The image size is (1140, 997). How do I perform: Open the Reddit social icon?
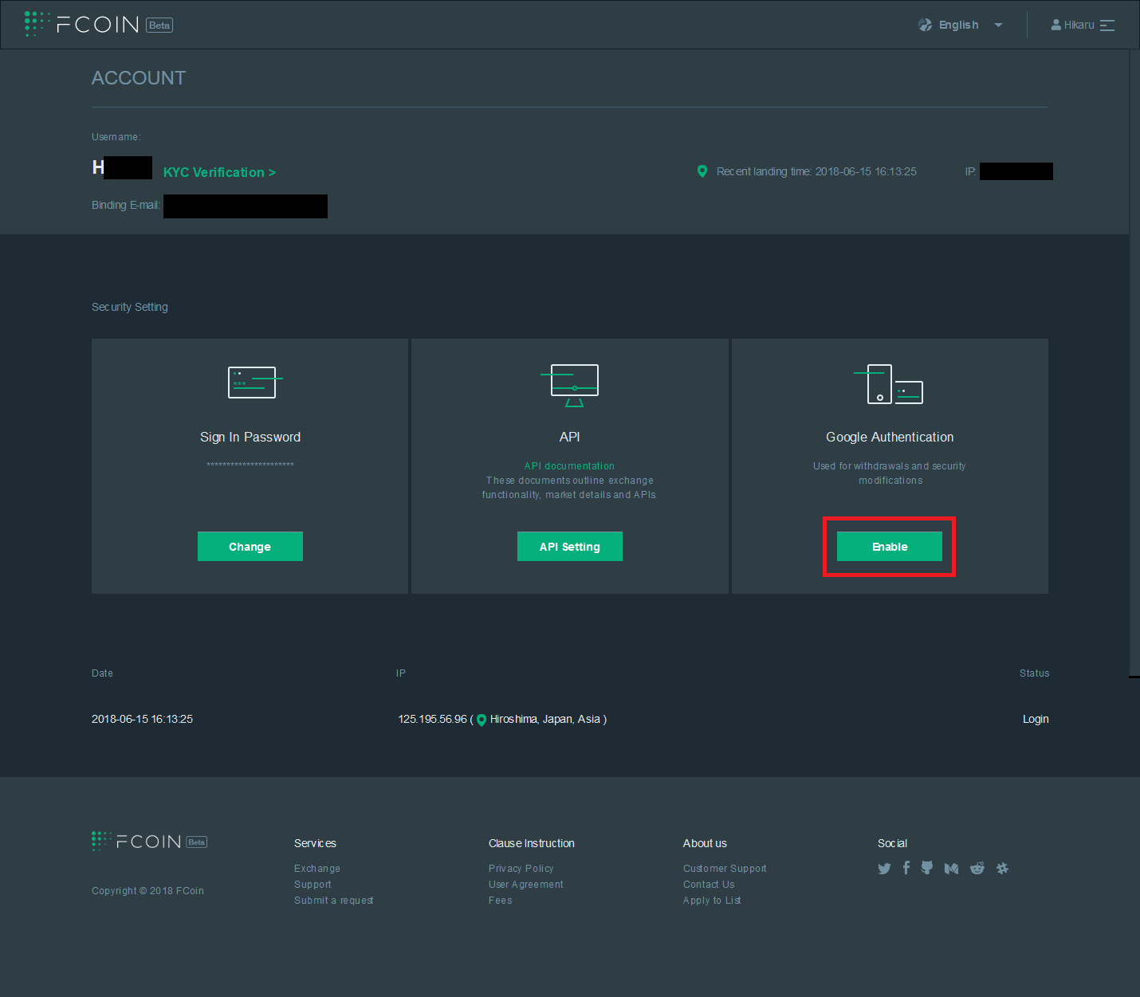(977, 868)
